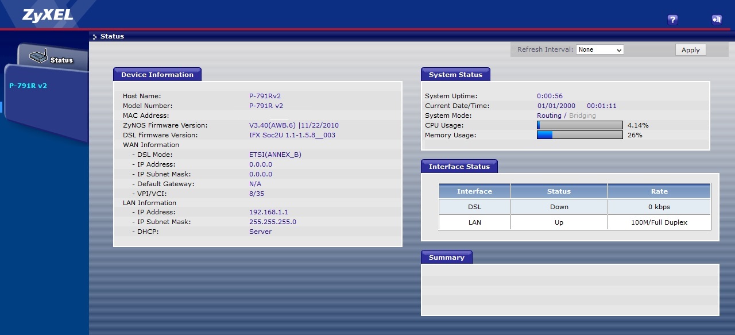
Task: Click the System Uptime label
Action: pyautogui.click(x=451, y=96)
